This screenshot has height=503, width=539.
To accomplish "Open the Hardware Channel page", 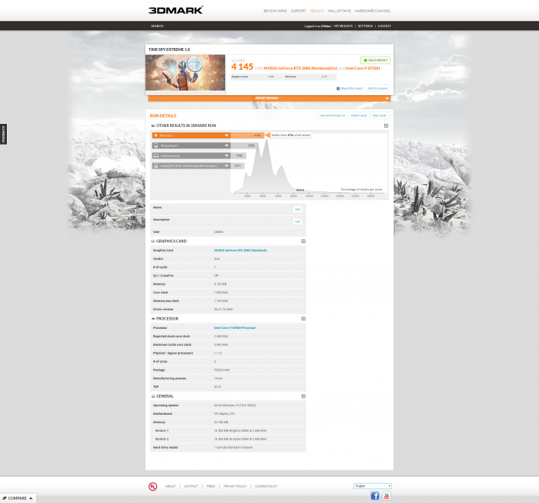I will (373, 11).
